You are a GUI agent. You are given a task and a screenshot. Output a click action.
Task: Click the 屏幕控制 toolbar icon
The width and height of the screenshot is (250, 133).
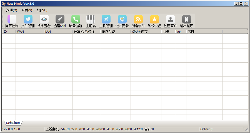pos(12,19)
